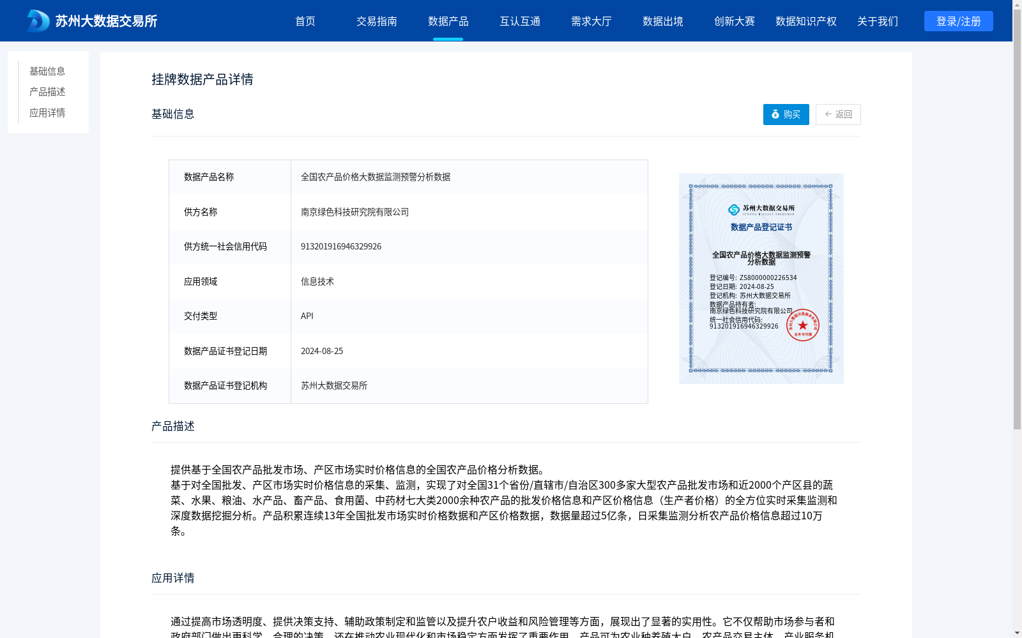Viewport: 1022px width, 638px height.
Task: Click the Suzhou Big Data Exchange logo icon
Action: coord(38,21)
